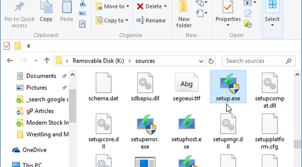
Task: Select the segoeui.ttf font file
Action: [x=186, y=87]
